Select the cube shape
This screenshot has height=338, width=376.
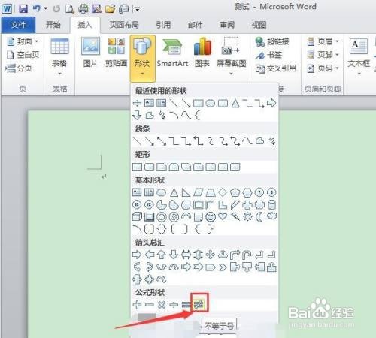pyautogui.click(x=137, y=216)
